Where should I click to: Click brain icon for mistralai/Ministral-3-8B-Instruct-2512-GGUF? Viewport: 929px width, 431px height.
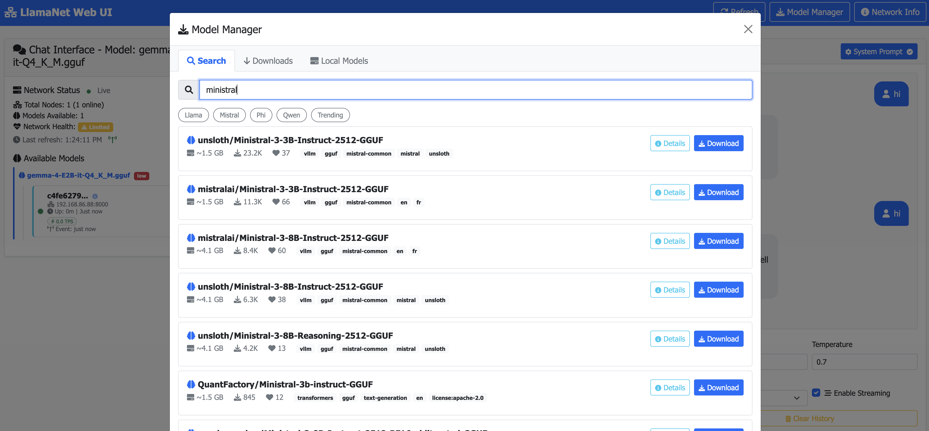(191, 238)
